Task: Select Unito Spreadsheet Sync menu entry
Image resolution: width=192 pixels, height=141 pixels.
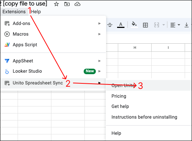Action: [53, 83]
